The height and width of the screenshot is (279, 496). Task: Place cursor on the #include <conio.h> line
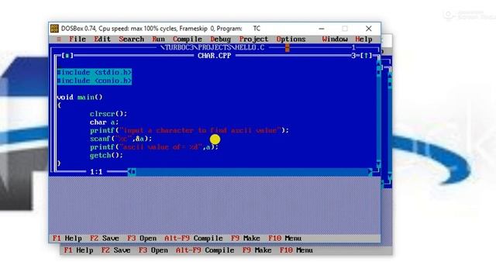pos(95,81)
